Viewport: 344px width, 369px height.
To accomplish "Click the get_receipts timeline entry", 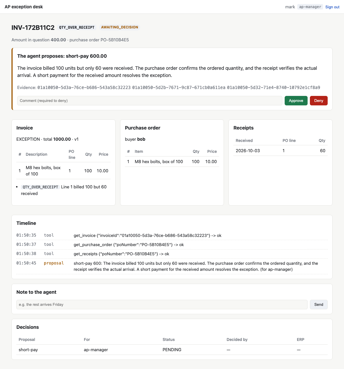I will coord(172,254).
